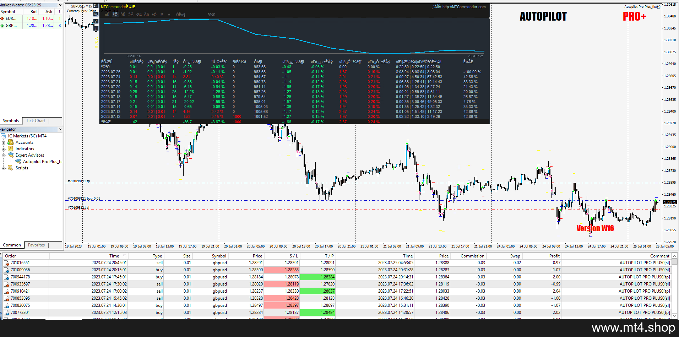
Task: Switch to the Tick Chart tab
Action: [x=36, y=121]
